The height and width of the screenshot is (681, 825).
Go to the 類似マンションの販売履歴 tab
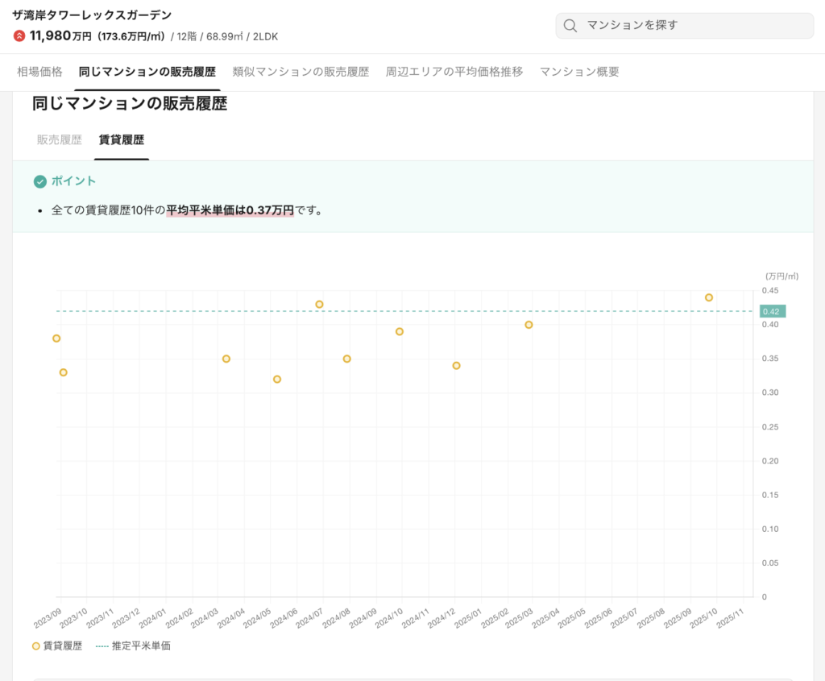click(301, 72)
